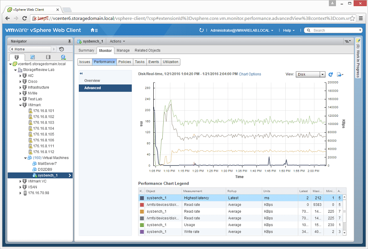Expand the Cisco cluster
The image size is (368, 249).
20,82
